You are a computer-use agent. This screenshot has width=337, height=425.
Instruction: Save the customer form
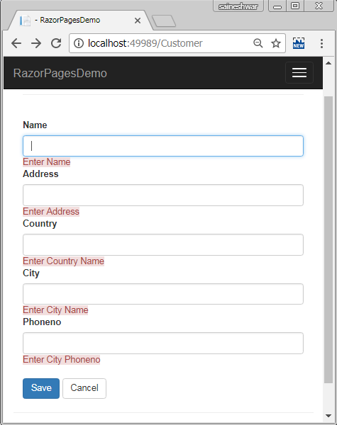[41, 388]
